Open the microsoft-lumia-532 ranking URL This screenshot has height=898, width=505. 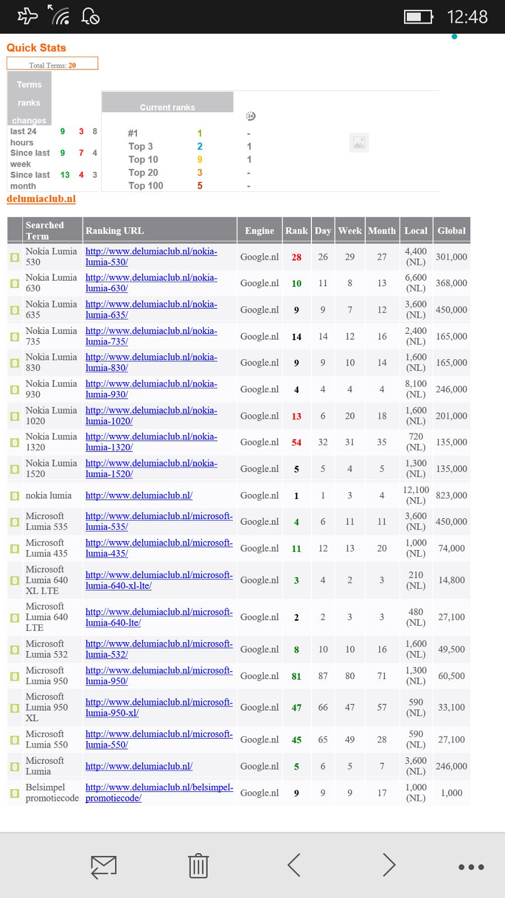pos(159,649)
